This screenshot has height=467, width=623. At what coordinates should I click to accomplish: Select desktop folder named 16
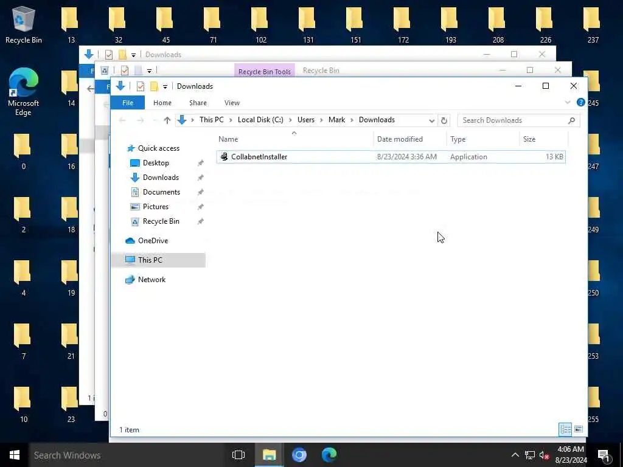click(x=71, y=151)
